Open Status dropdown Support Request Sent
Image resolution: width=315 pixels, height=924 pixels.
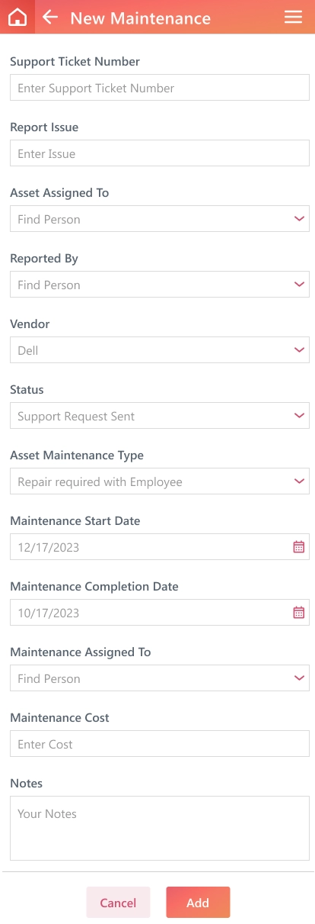coord(160,416)
